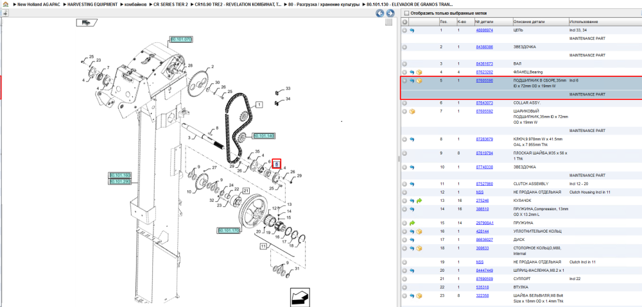
Task: Click the yellow box icon for ФЛАНЕЦ,Bearing row
Action: [419, 72]
